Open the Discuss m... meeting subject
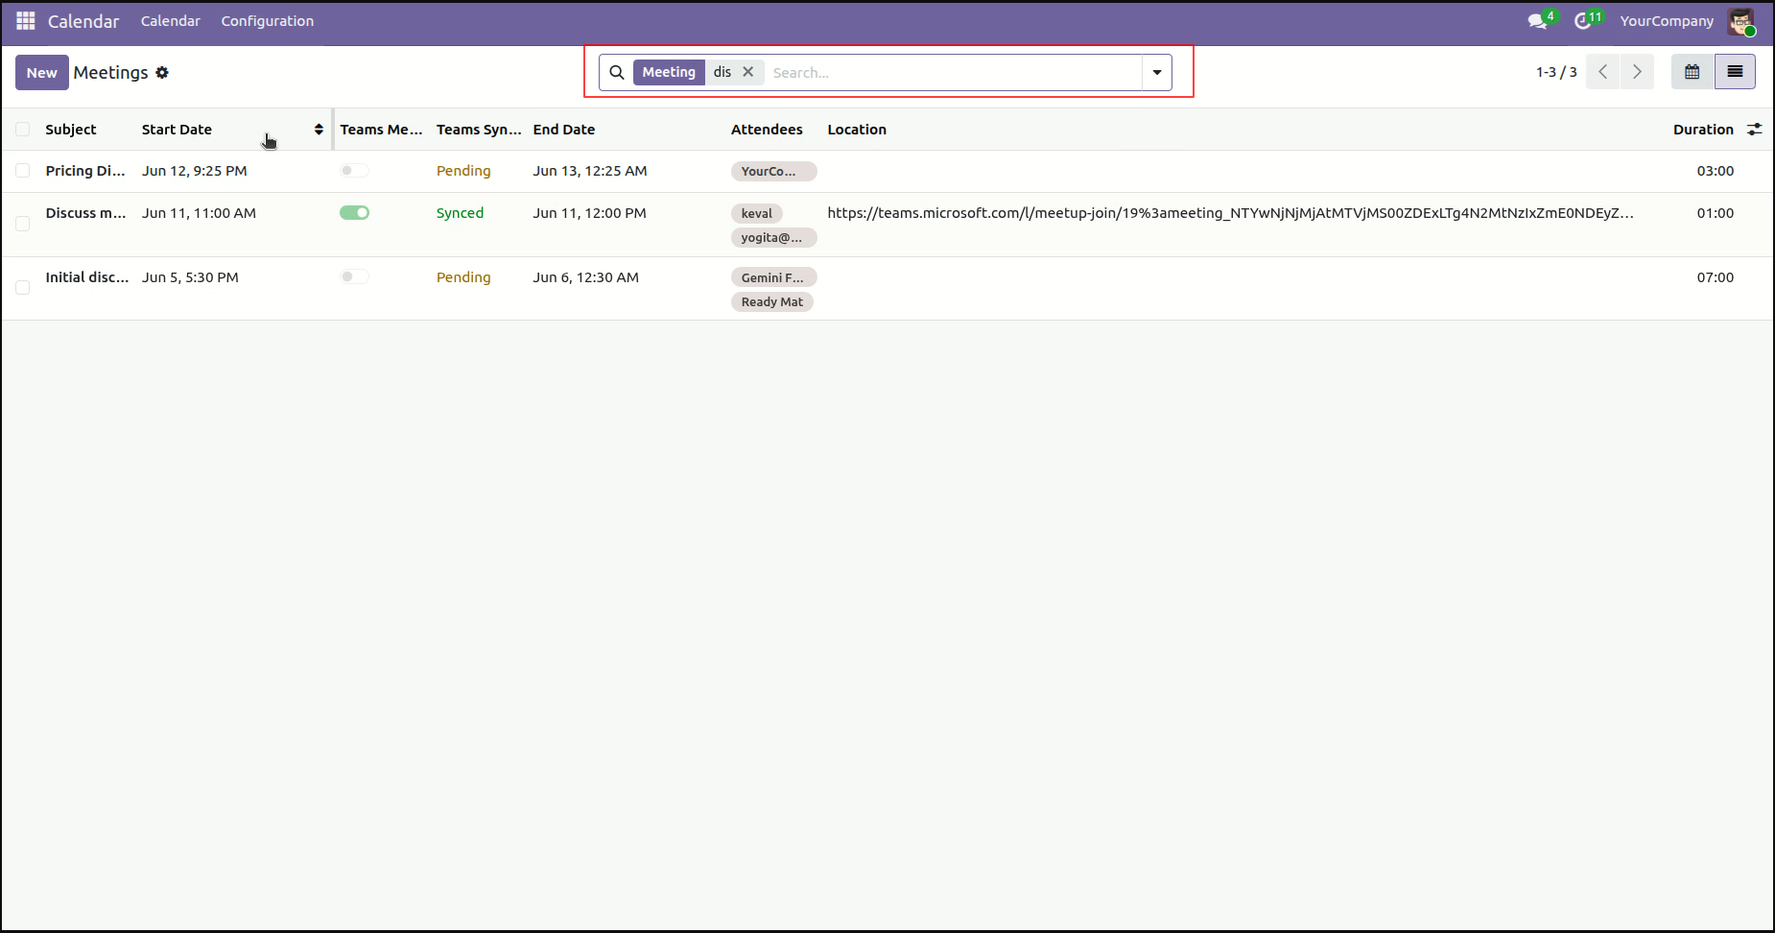The width and height of the screenshot is (1775, 933). point(85,213)
